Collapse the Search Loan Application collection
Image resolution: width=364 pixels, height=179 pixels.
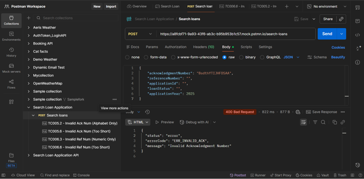click(29, 107)
